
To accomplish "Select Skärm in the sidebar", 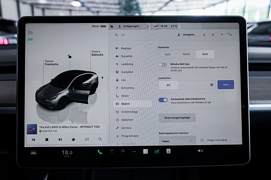I will point(132,104).
